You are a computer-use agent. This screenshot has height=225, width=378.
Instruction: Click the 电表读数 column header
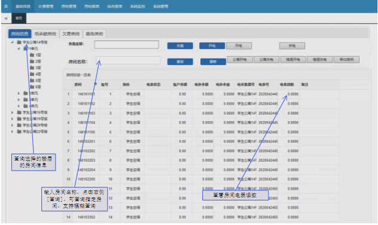287,85
